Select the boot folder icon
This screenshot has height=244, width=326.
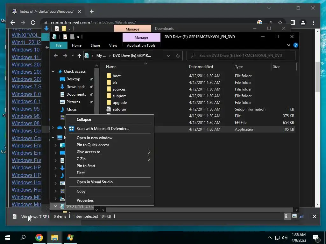point(109,76)
